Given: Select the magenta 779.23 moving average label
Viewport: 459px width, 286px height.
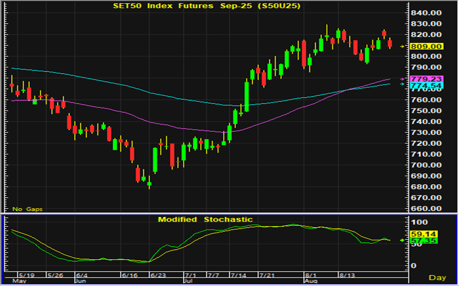Looking at the screenshot, I should [427, 79].
